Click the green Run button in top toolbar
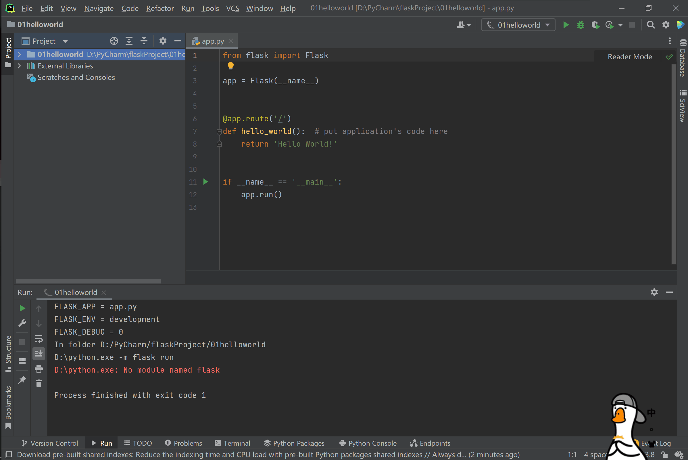Viewport: 688px width, 460px height. click(x=566, y=25)
